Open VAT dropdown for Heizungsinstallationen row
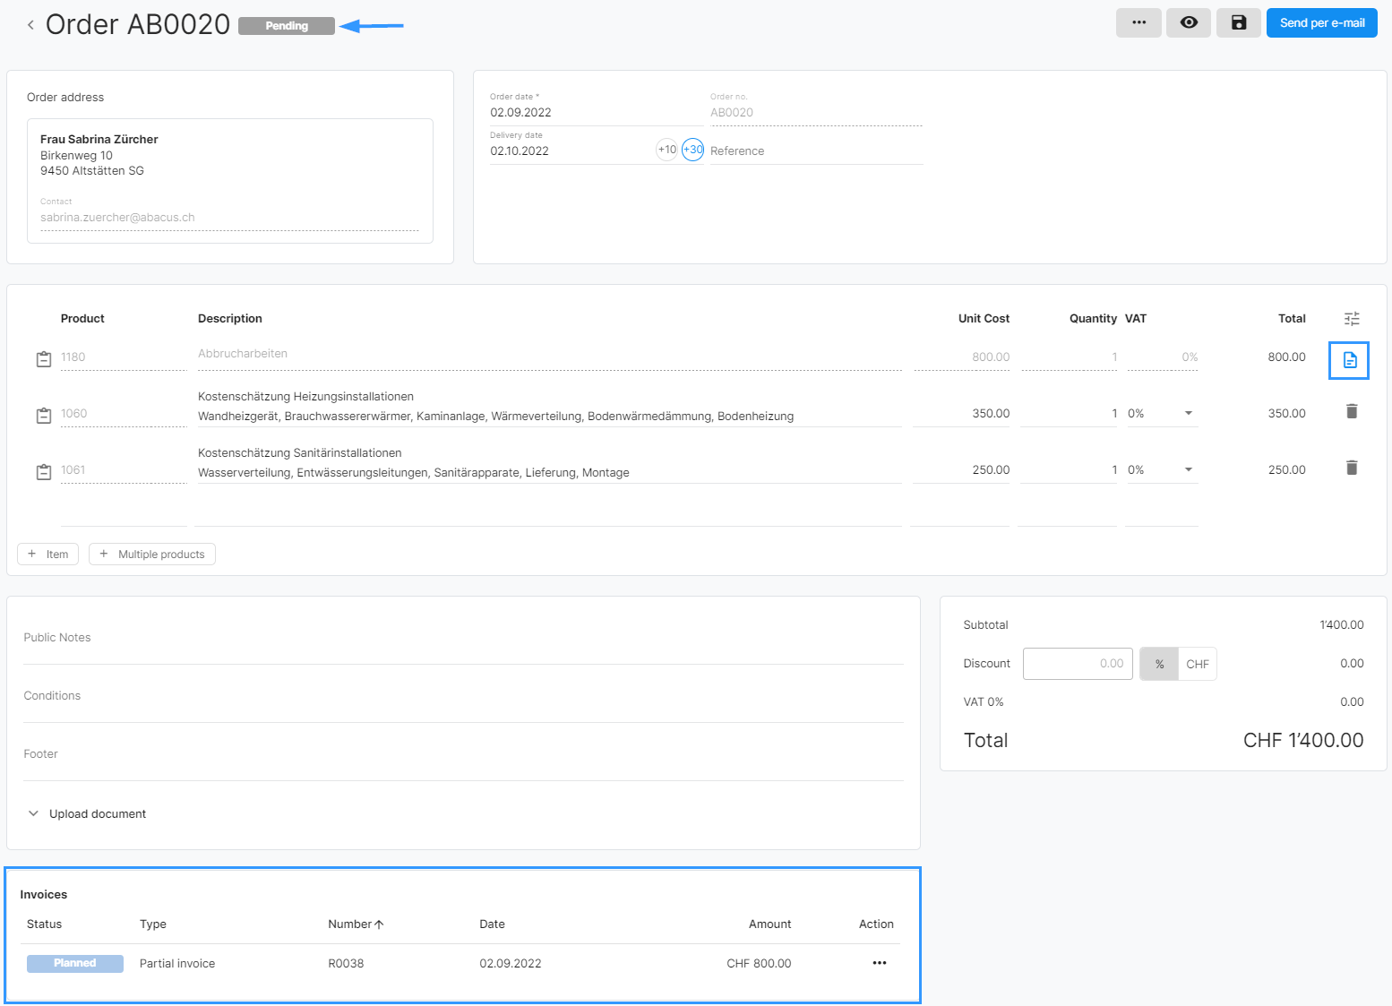The height and width of the screenshot is (1006, 1392). coord(1188,414)
